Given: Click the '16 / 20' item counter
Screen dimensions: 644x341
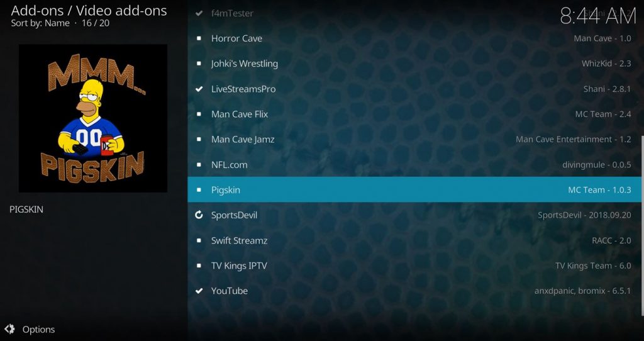Looking at the screenshot, I should coord(96,23).
